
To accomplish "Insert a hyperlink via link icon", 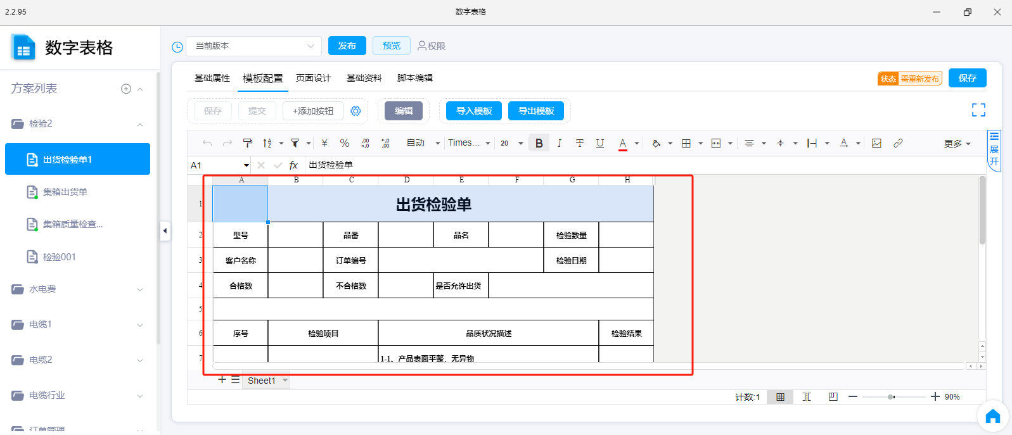I will click(898, 143).
